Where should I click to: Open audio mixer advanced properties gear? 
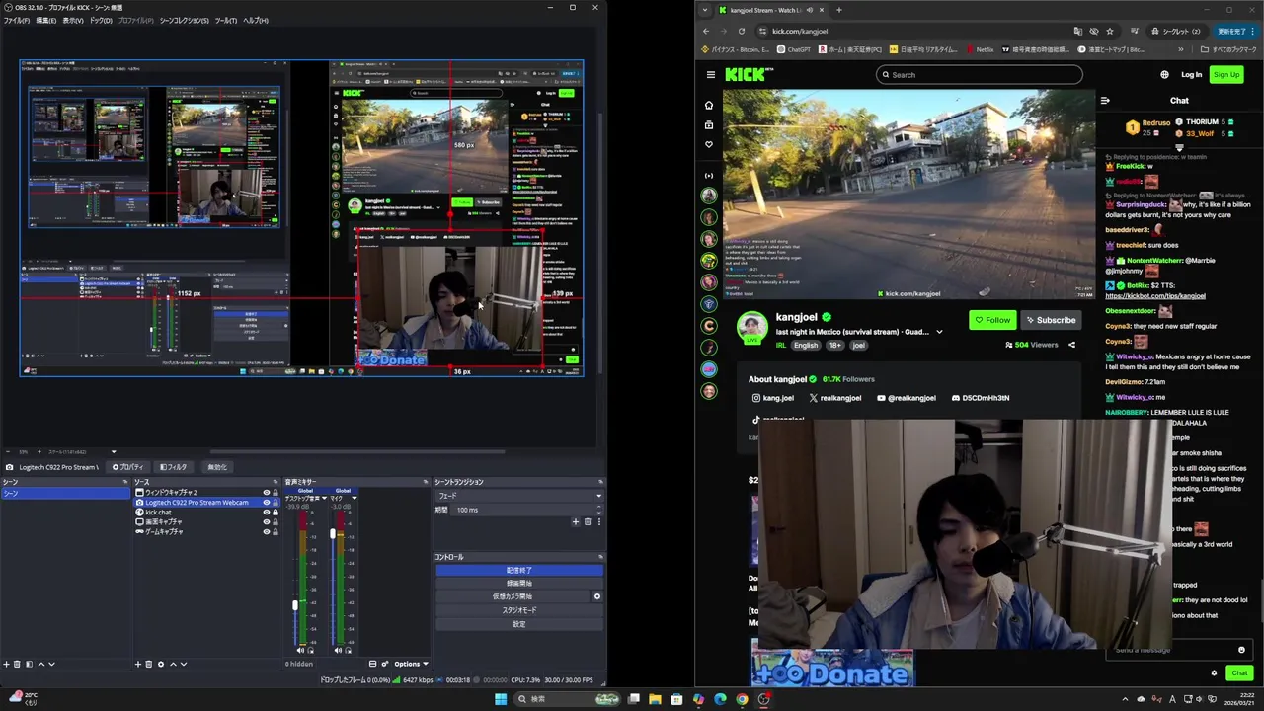(x=385, y=664)
